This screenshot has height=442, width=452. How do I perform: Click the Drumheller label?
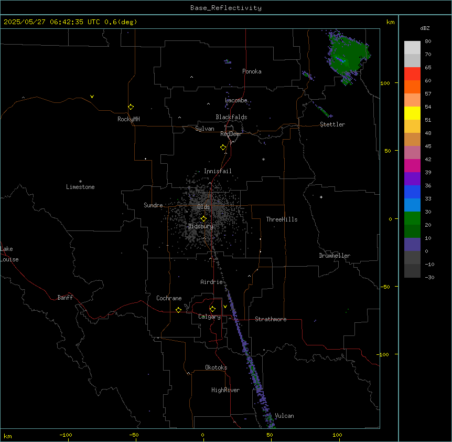point(335,256)
